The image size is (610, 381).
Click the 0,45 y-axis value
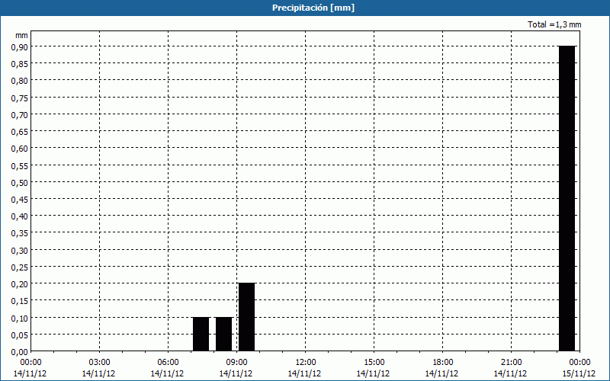point(20,200)
